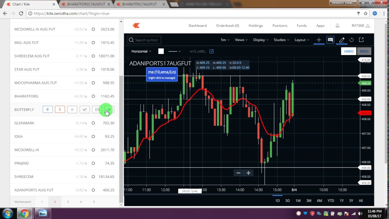Viewport: 389px width, 219px height.
Task: Click the Sell (S) button for BUTTERFLY
Action: coord(60,109)
